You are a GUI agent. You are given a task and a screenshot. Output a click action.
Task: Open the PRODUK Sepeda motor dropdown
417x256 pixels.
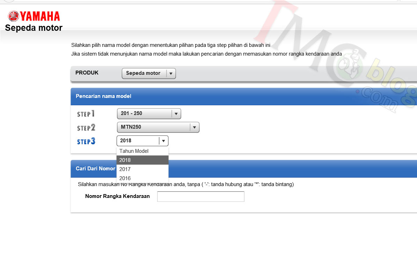click(149, 73)
